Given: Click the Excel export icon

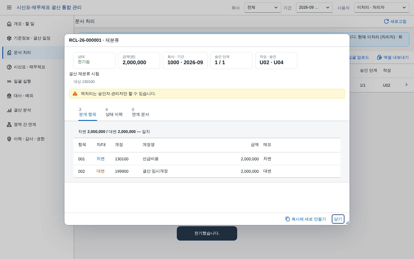Looking at the screenshot, I should 379,57.
